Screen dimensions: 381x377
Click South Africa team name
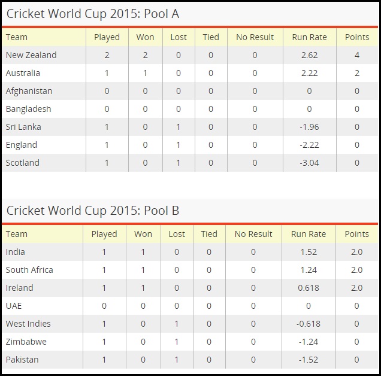pos(29,270)
